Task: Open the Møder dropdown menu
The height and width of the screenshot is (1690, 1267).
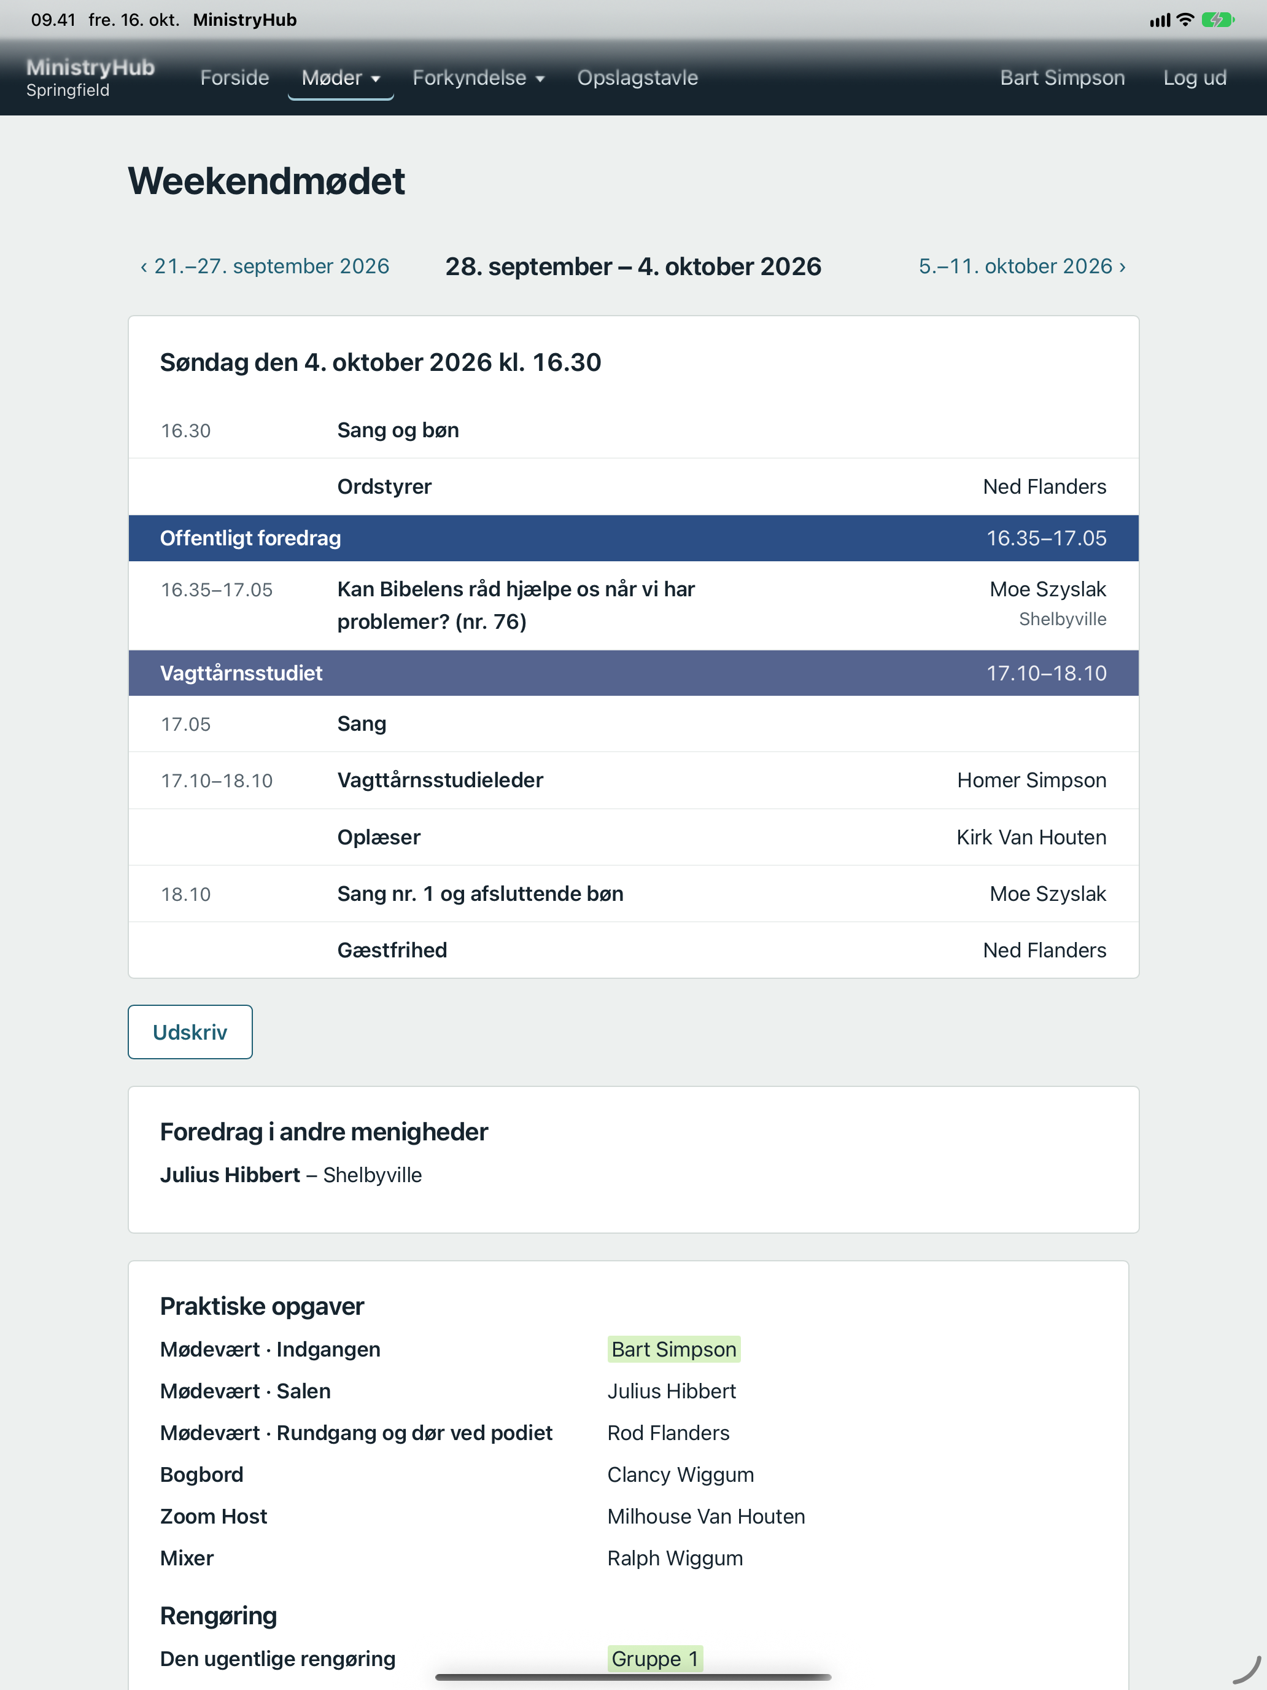Action: pyautogui.click(x=341, y=78)
